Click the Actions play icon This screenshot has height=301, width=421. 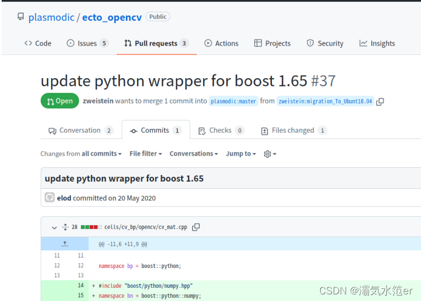pyautogui.click(x=208, y=43)
